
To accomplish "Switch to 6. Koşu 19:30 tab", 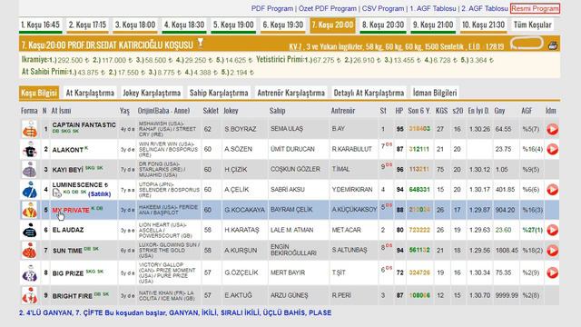I will (x=283, y=25).
